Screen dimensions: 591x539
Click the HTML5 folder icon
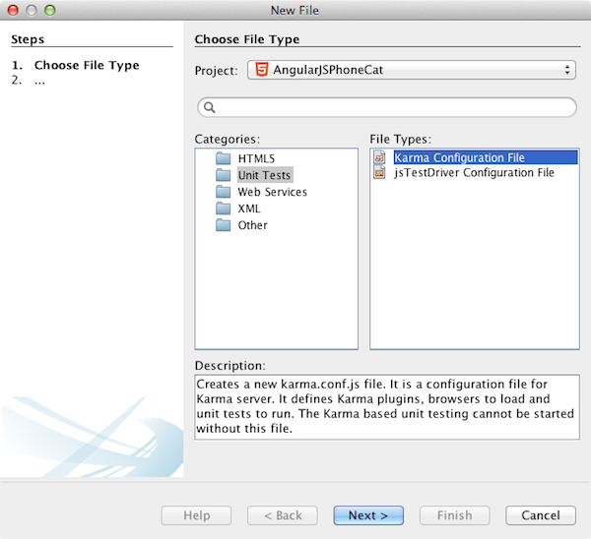[223, 158]
